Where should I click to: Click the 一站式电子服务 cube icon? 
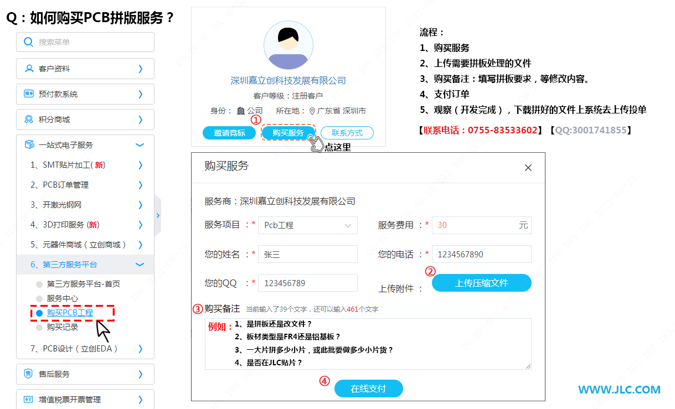tap(29, 145)
